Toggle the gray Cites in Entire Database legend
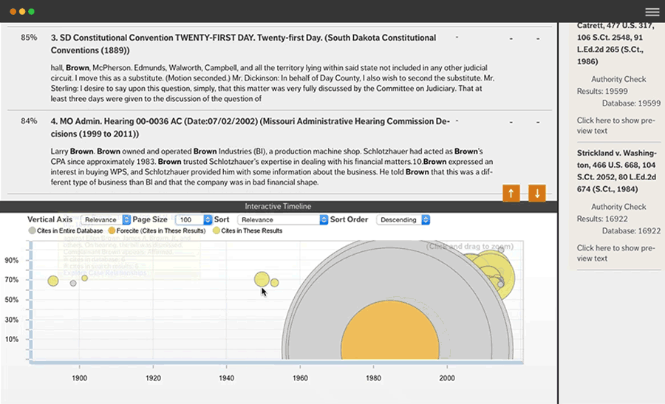This screenshot has width=665, height=404. click(x=32, y=231)
